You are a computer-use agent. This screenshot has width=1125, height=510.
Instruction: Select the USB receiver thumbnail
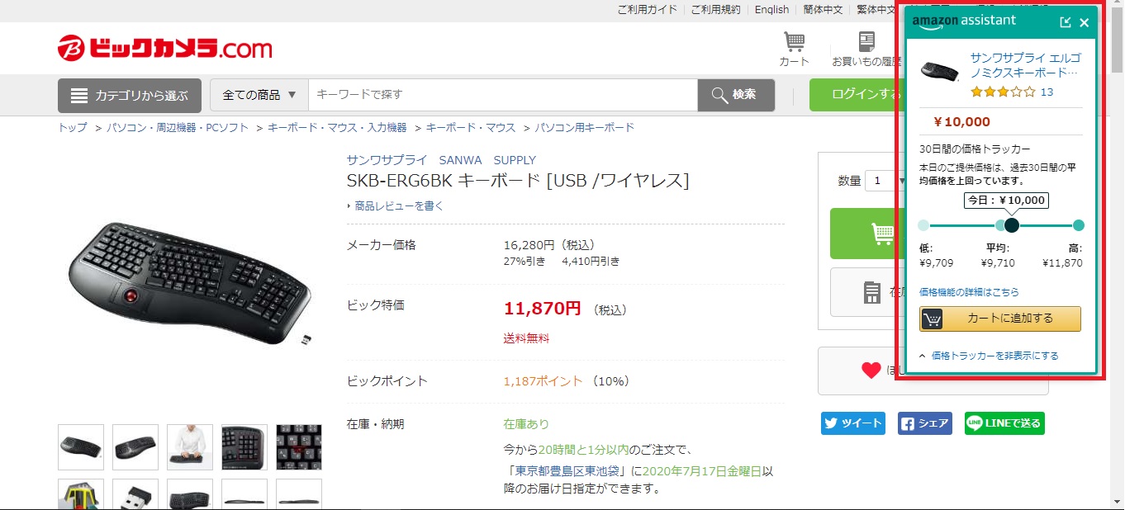(x=134, y=495)
